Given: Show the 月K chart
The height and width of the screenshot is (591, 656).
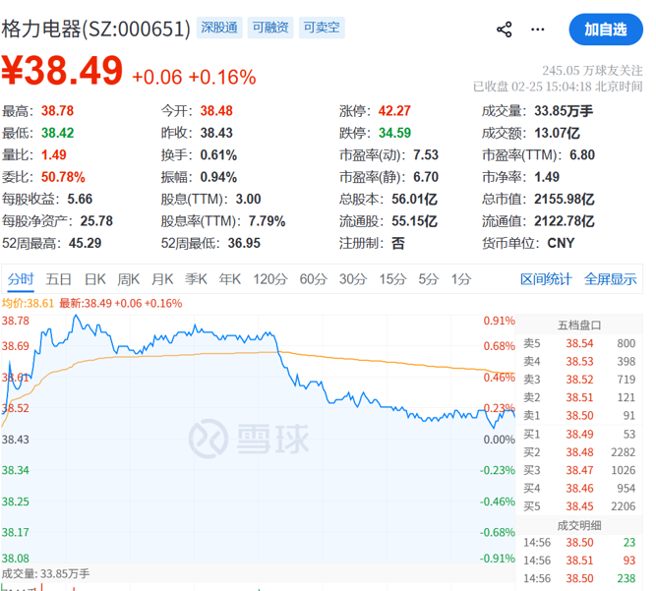Looking at the screenshot, I should 162,279.
